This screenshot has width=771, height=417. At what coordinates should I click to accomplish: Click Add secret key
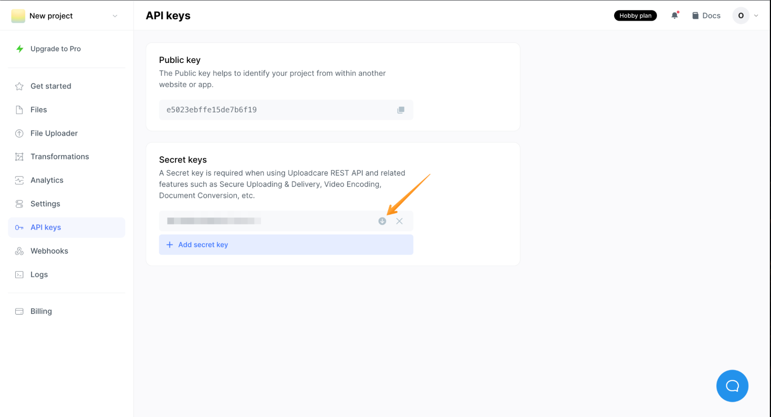(203, 244)
